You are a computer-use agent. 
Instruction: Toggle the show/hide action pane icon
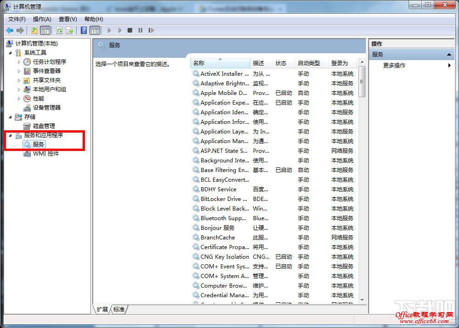(x=95, y=30)
